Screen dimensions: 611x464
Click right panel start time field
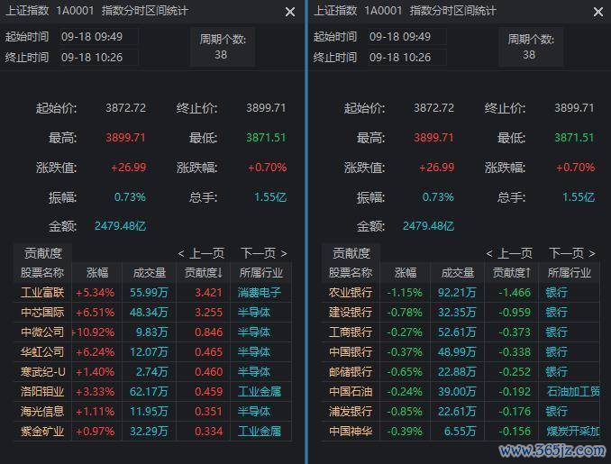pos(404,37)
